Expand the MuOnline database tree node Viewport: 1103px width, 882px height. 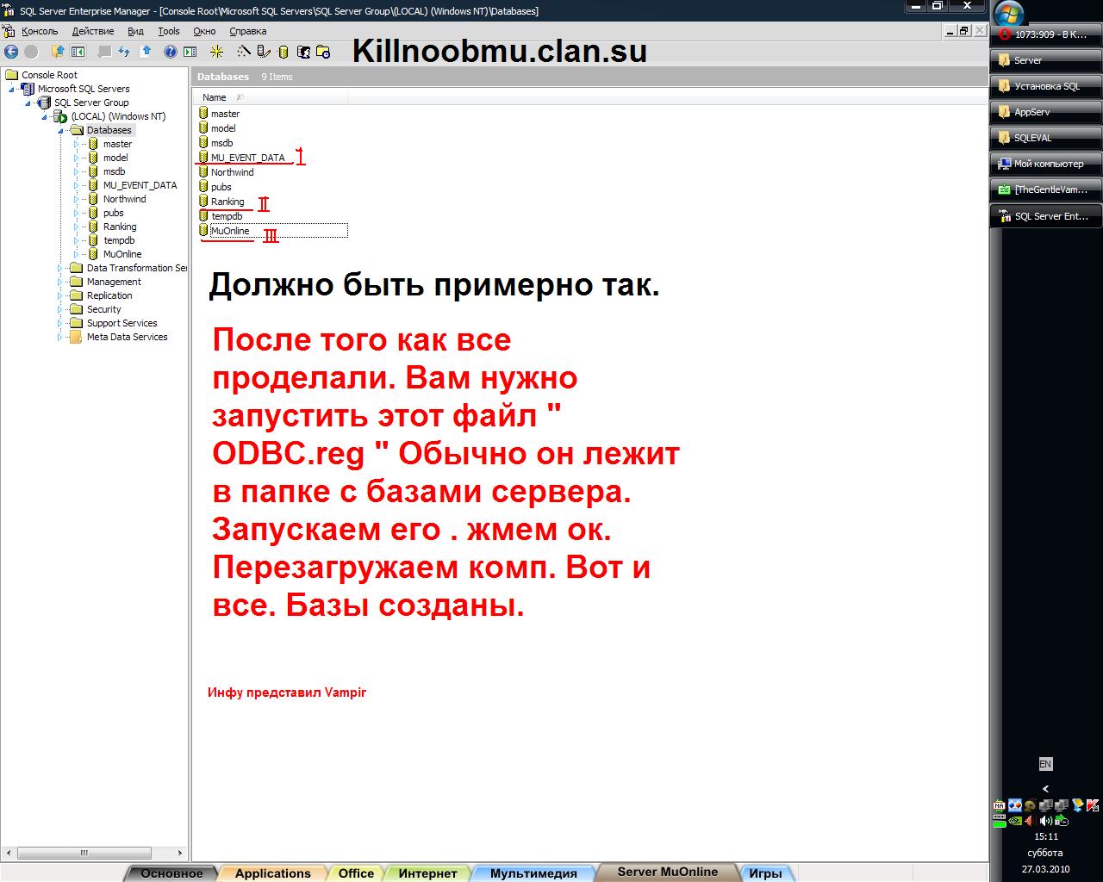click(76, 254)
